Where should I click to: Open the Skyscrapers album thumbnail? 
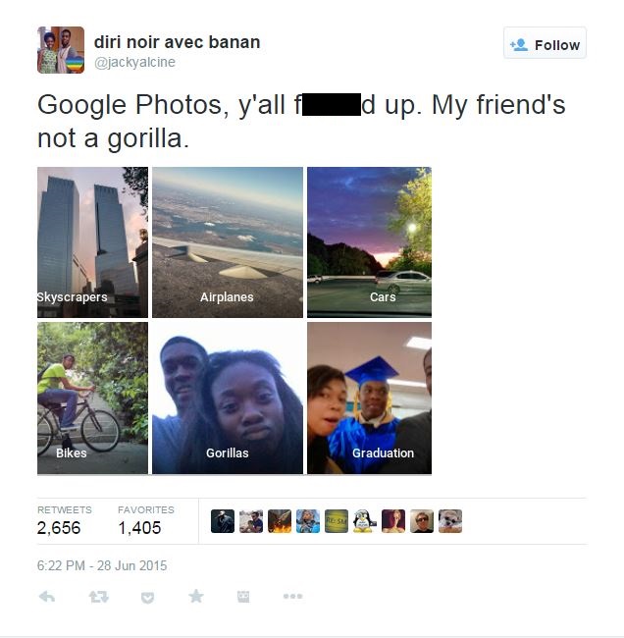tap(93, 242)
